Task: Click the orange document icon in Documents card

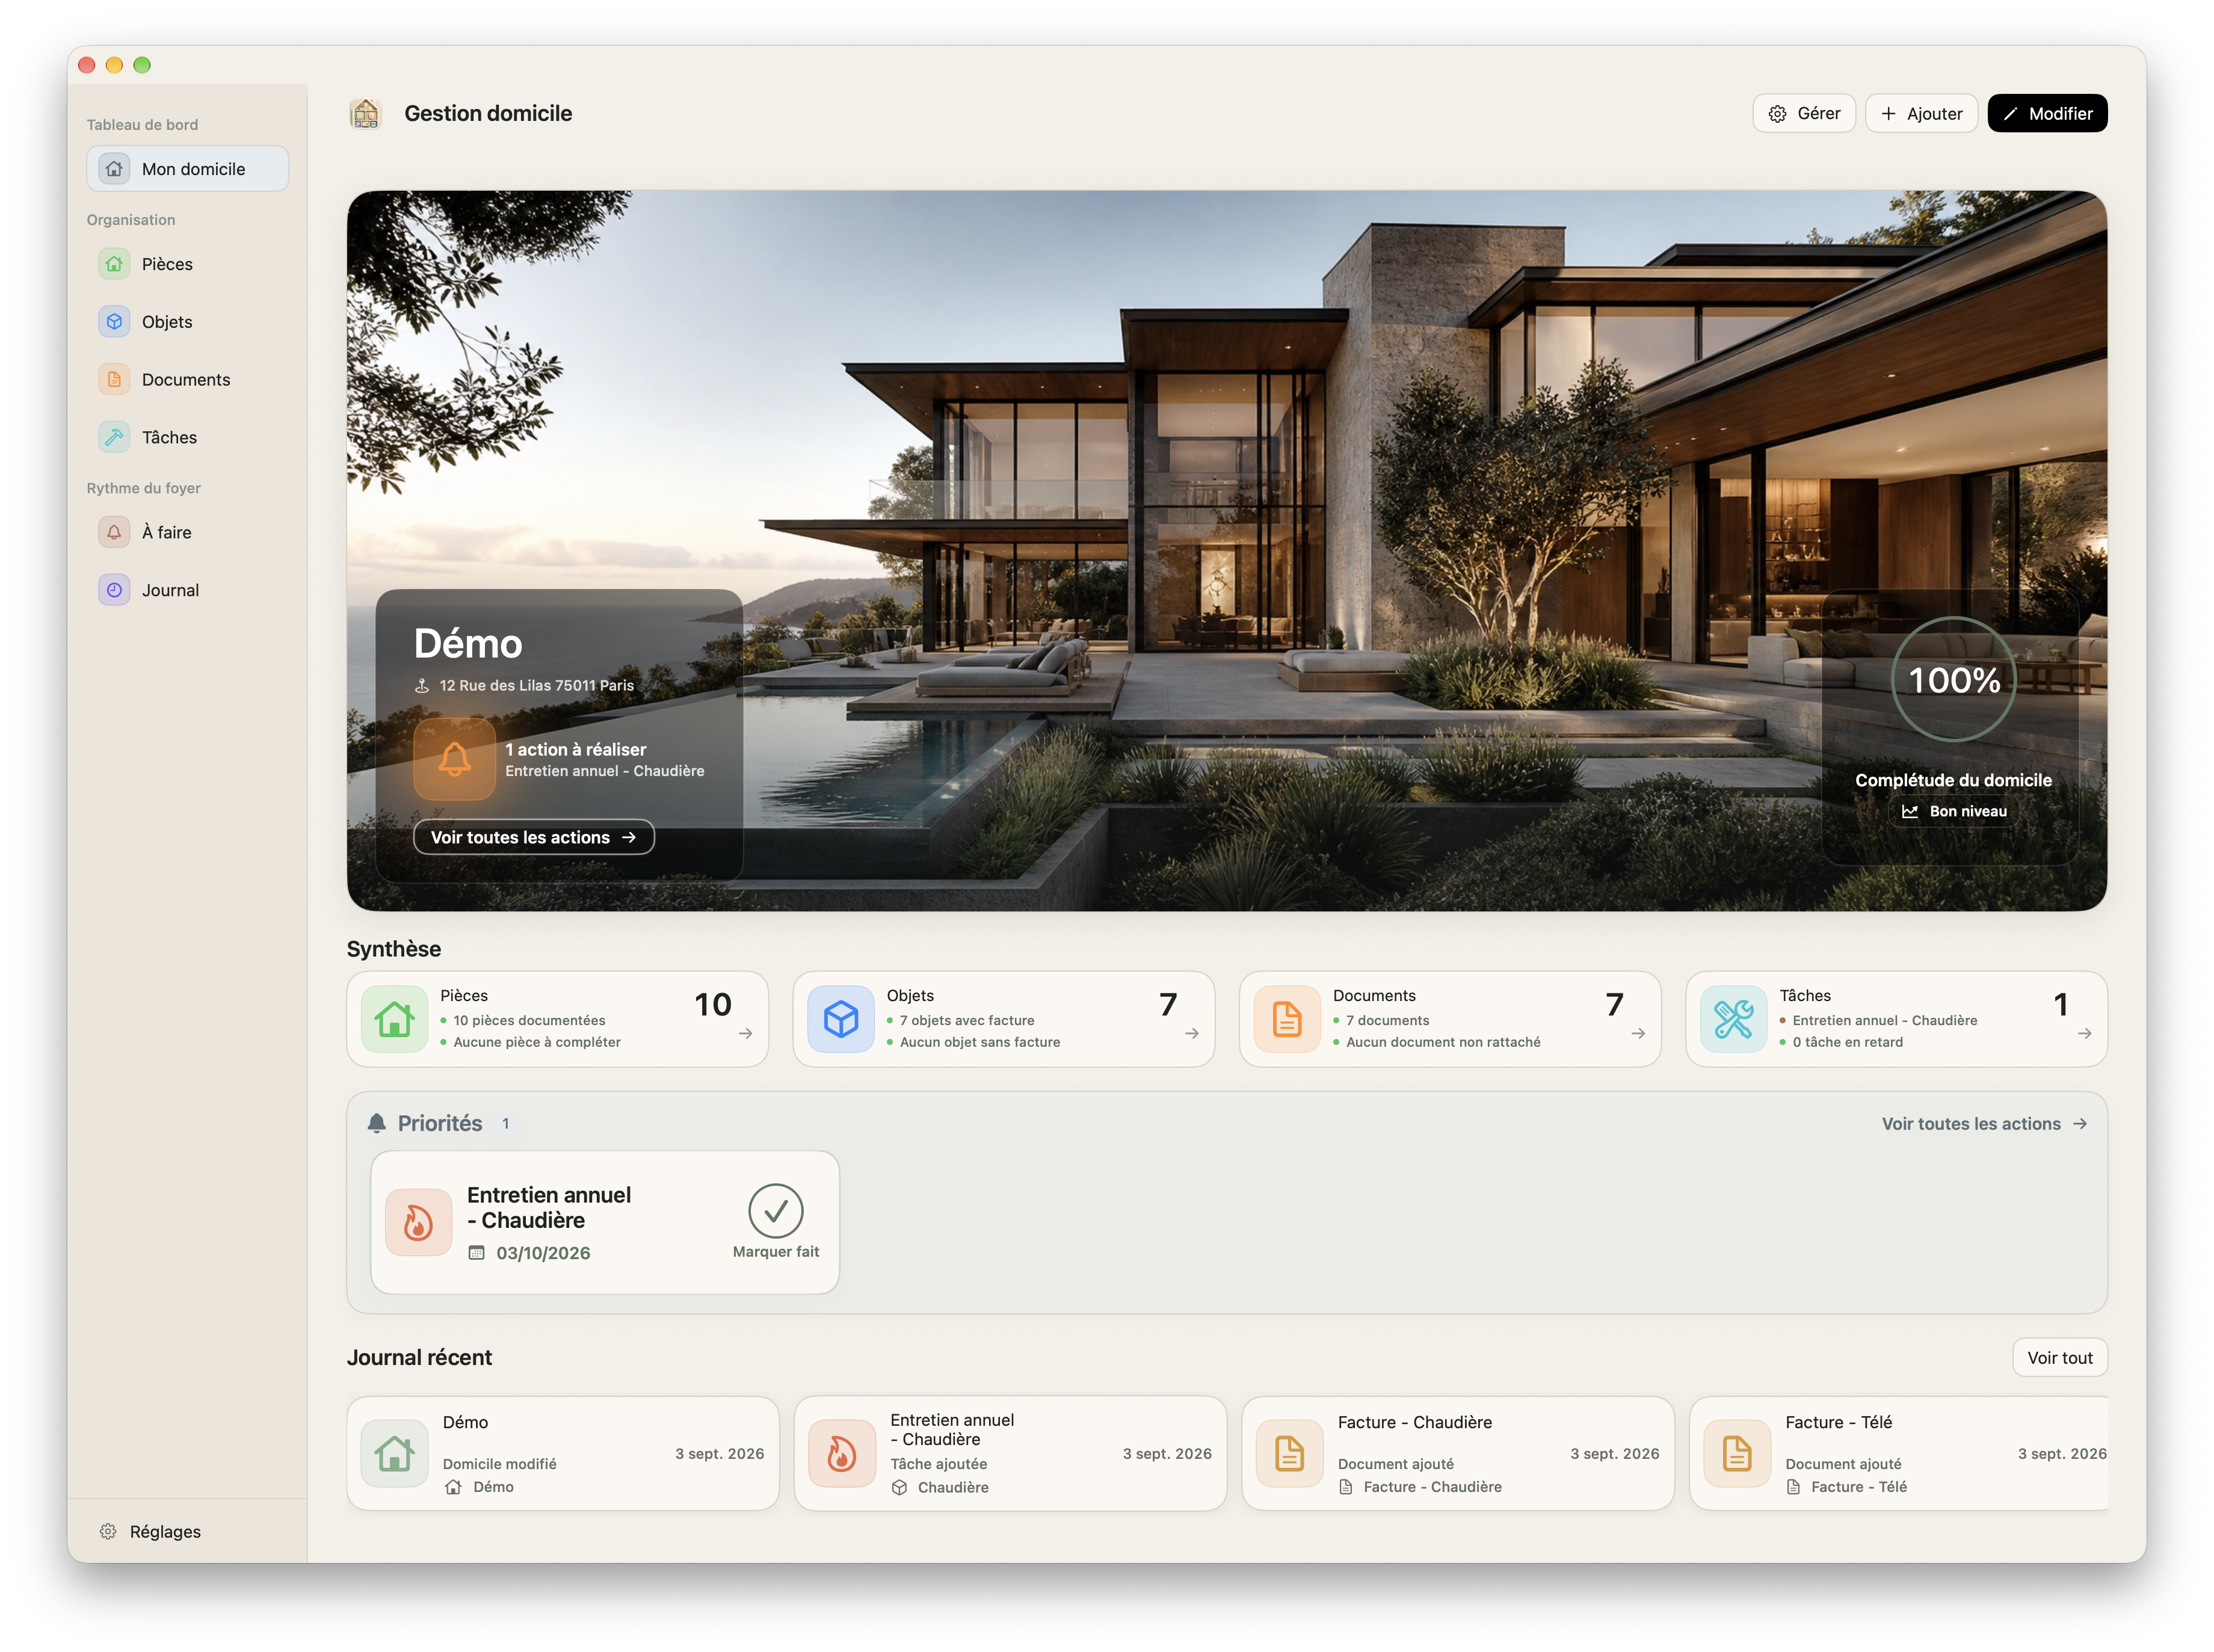Action: 1286,1019
